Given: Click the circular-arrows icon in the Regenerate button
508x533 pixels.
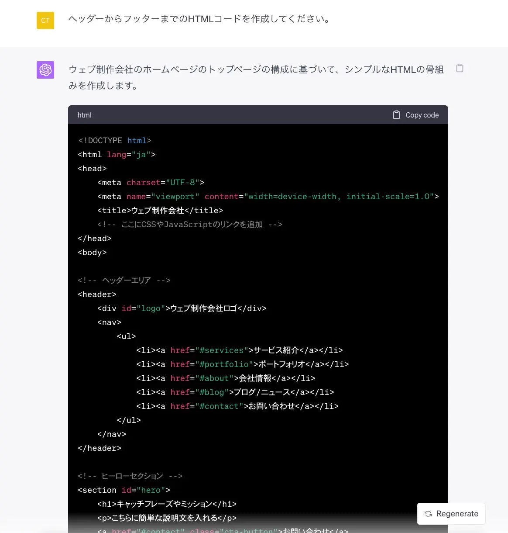Looking at the screenshot, I should tap(428, 513).
